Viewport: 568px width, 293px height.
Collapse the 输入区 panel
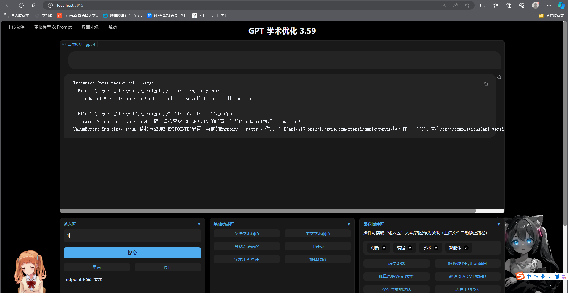click(x=199, y=224)
